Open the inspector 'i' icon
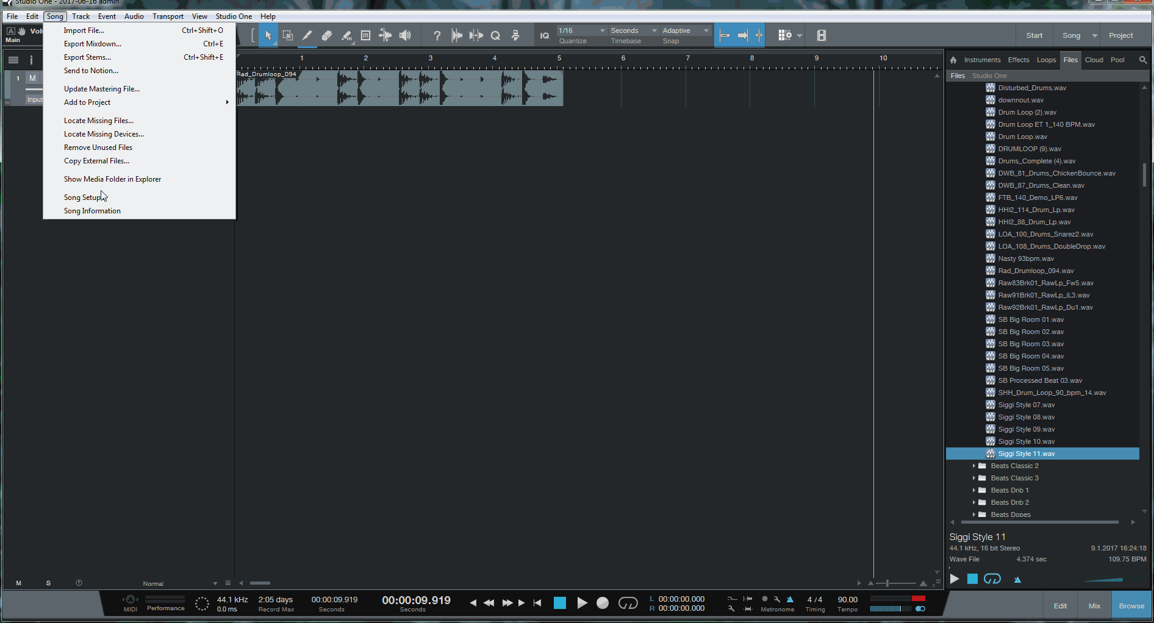The width and height of the screenshot is (1154, 623). pos(31,60)
